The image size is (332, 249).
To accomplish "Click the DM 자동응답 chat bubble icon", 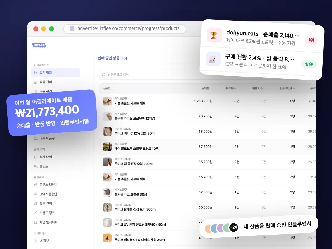I will (36, 194).
